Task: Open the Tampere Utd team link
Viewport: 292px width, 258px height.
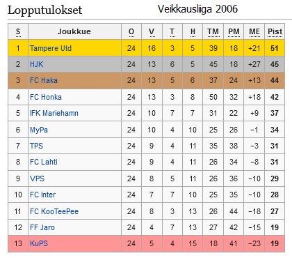Action: [x=51, y=48]
